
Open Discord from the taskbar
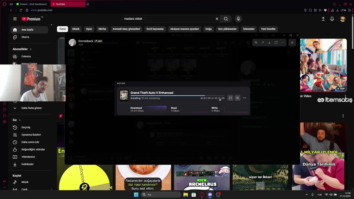[210, 195]
